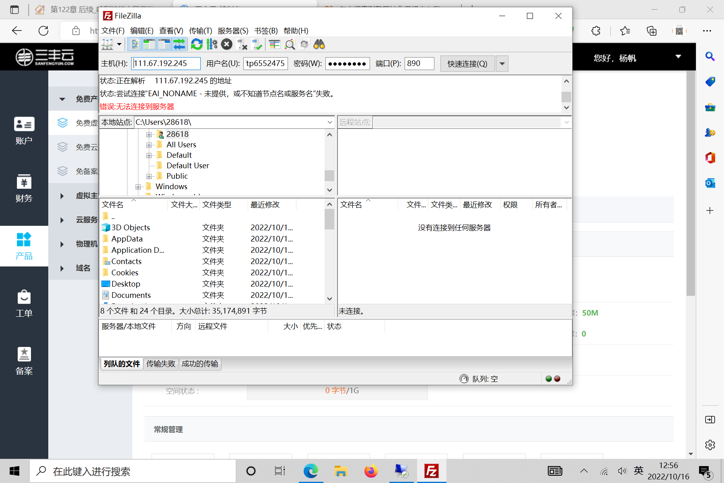Viewport: 724px width, 483px height.
Task: Open 备案 in website sidebar
Action: (24, 361)
